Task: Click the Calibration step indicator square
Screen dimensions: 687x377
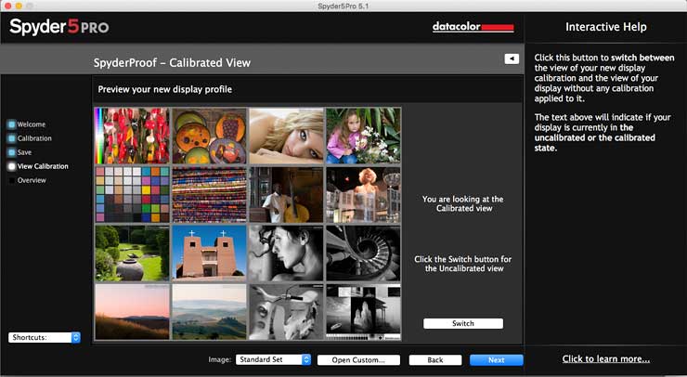Action: pos(12,138)
